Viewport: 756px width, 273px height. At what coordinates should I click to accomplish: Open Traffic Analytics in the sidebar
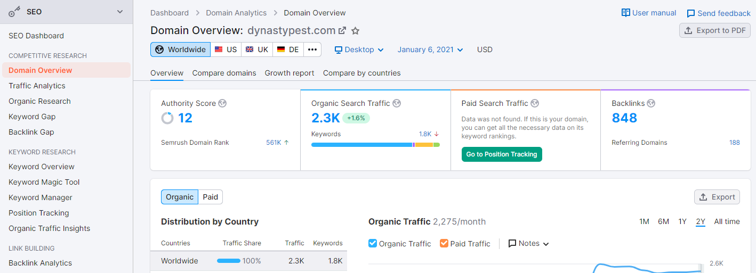pyautogui.click(x=37, y=86)
